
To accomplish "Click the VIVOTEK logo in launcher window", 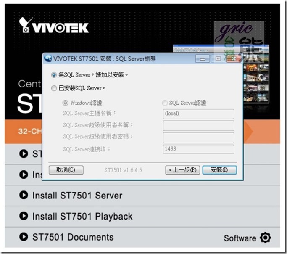I will (x=54, y=25).
